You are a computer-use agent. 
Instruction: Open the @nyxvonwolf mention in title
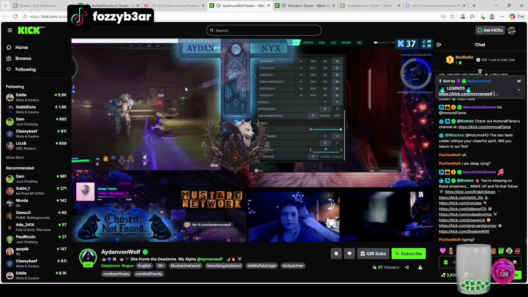[210, 259]
